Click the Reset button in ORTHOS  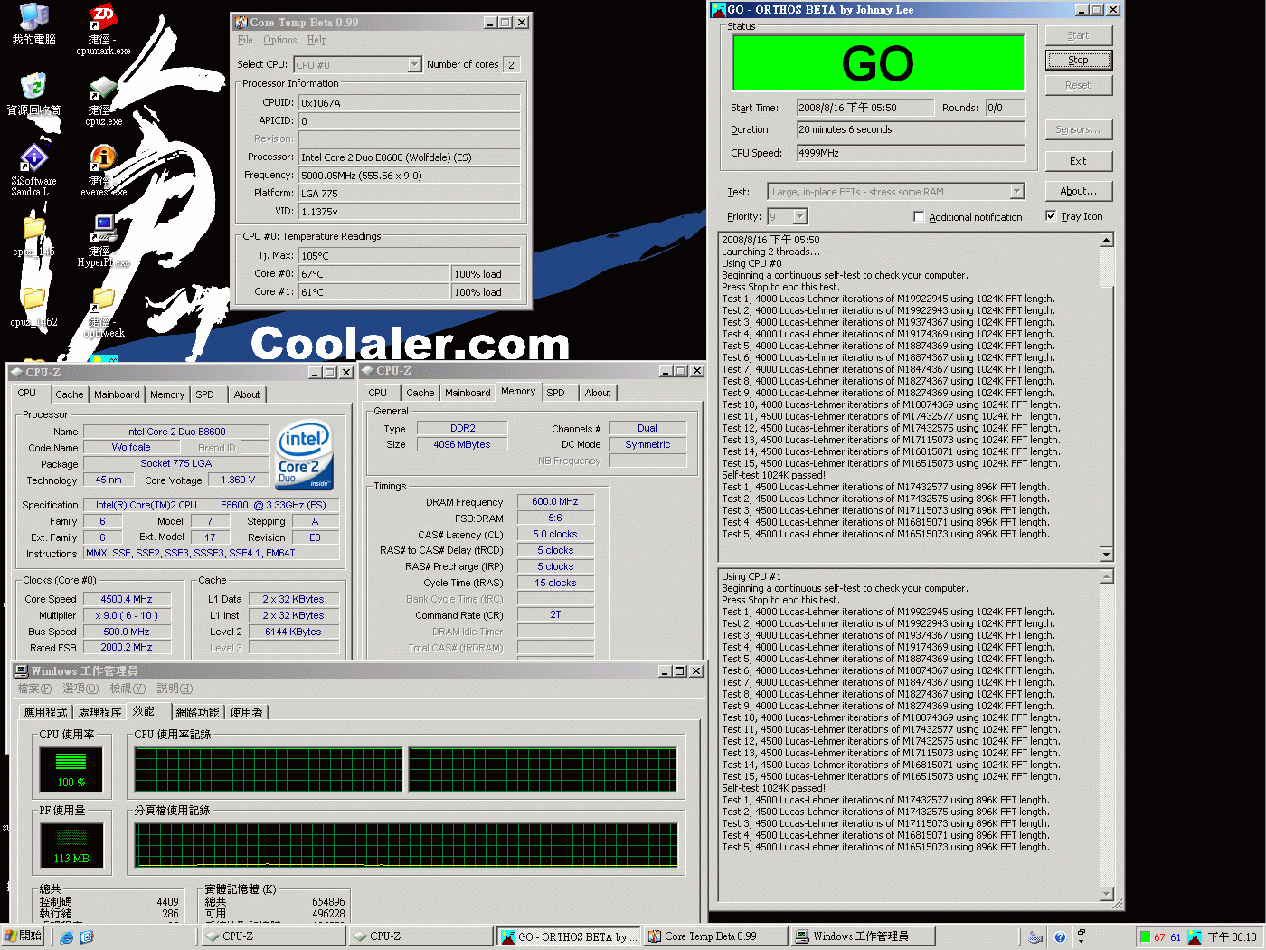pyautogui.click(x=1078, y=86)
